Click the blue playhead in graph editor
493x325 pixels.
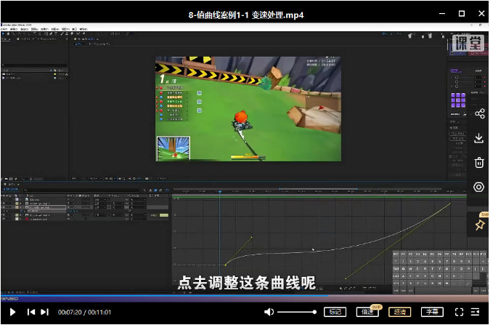[x=220, y=191]
